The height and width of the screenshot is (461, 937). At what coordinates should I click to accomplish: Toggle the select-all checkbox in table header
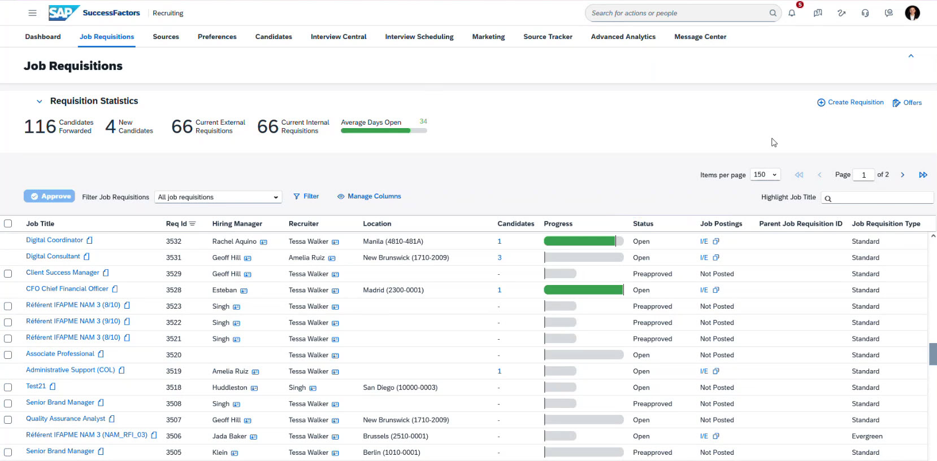(8, 223)
